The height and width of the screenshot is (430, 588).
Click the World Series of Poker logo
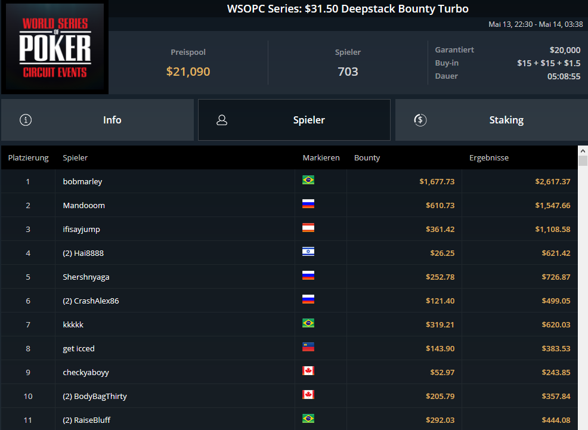tap(55, 47)
